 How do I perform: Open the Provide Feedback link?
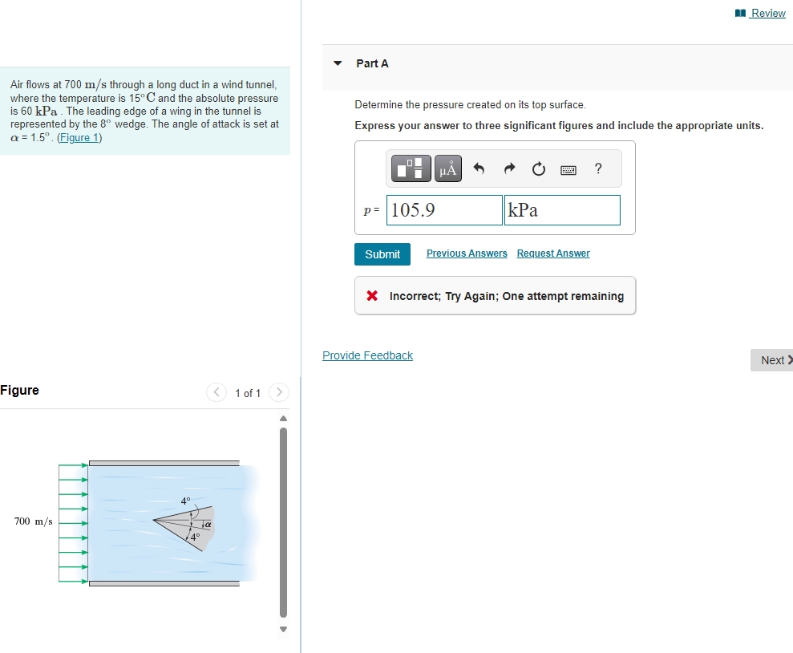[367, 355]
